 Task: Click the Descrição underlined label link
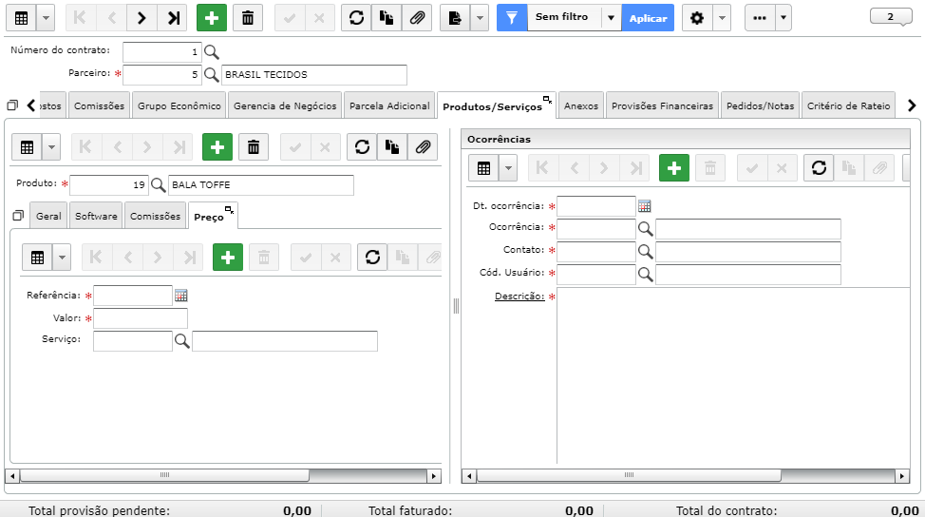point(519,297)
